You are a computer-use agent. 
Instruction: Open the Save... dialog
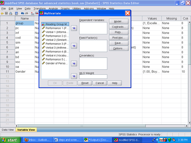(119, 43)
